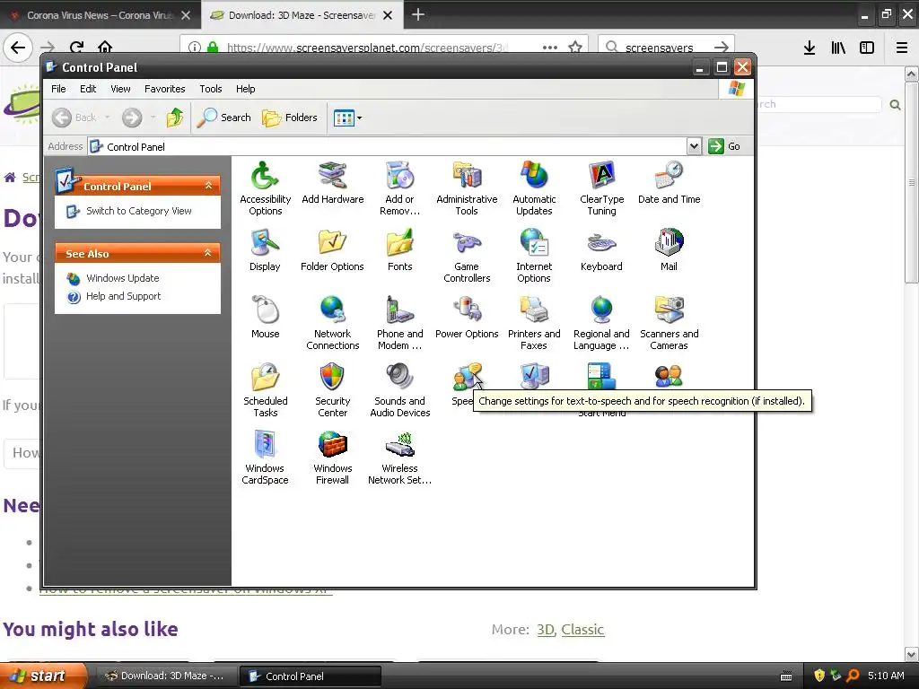
Task: Collapse the Control Panel sidebar section
Action: tap(208, 186)
